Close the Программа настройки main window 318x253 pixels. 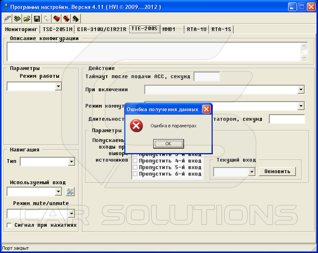click(x=311, y=7)
